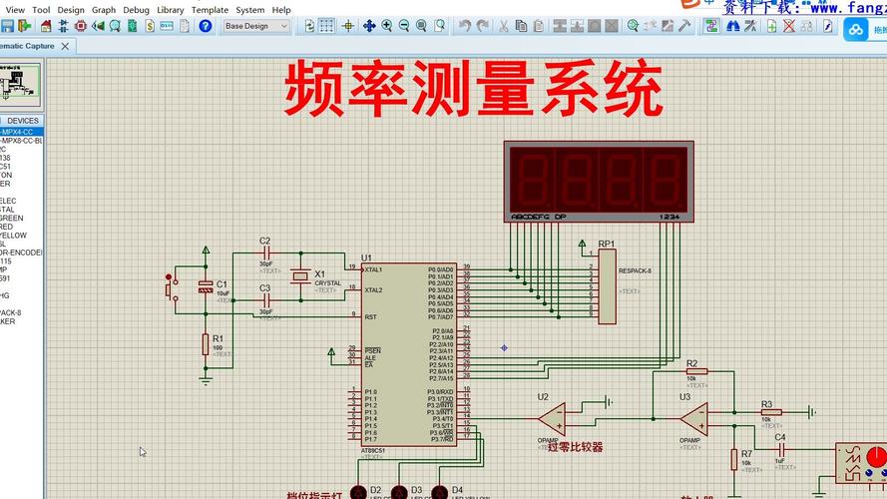Click the DEVICES list header

click(23, 121)
